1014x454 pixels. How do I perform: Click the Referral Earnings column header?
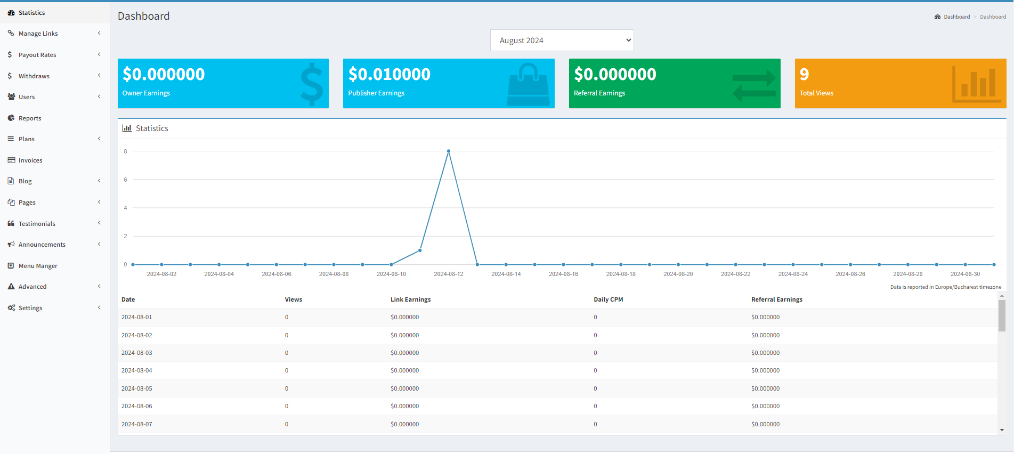[777, 299]
